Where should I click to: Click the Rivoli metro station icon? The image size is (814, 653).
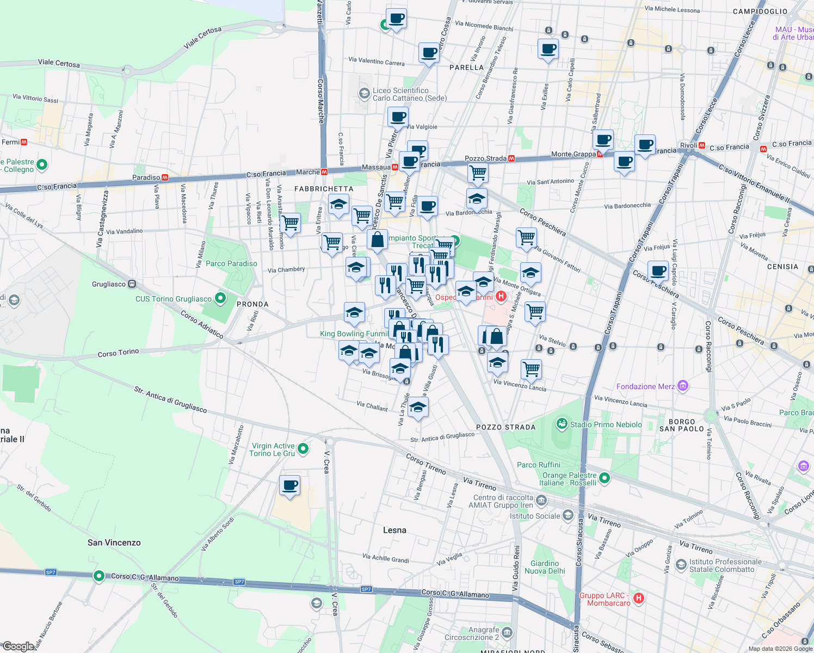coord(702,145)
